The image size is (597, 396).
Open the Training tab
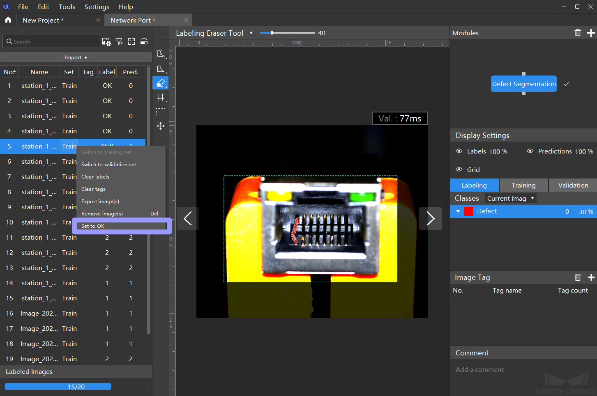click(x=523, y=185)
